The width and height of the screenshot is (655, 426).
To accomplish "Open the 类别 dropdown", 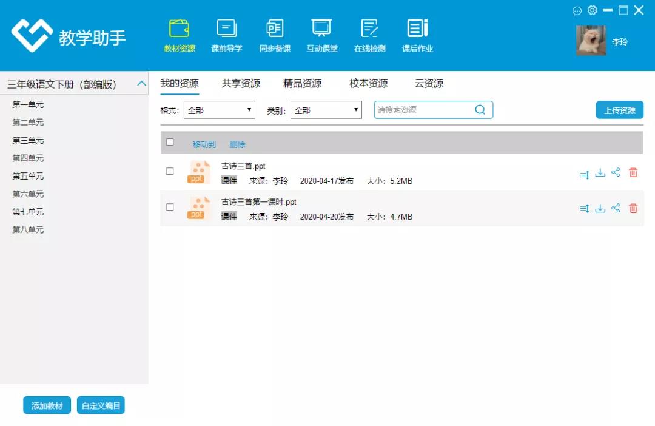I will (x=326, y=110).
